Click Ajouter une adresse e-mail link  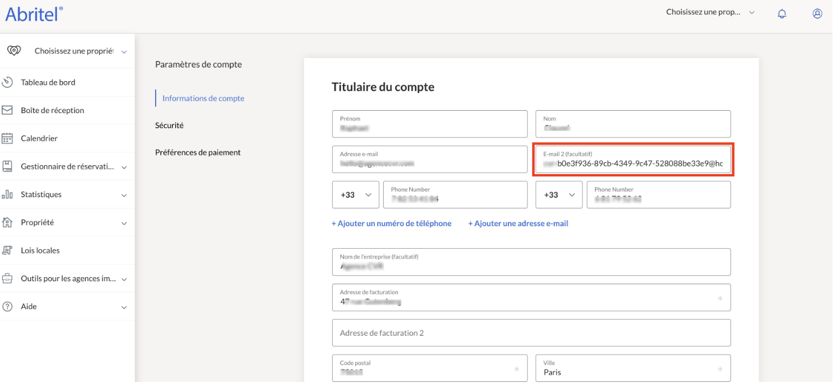point(518,223)
